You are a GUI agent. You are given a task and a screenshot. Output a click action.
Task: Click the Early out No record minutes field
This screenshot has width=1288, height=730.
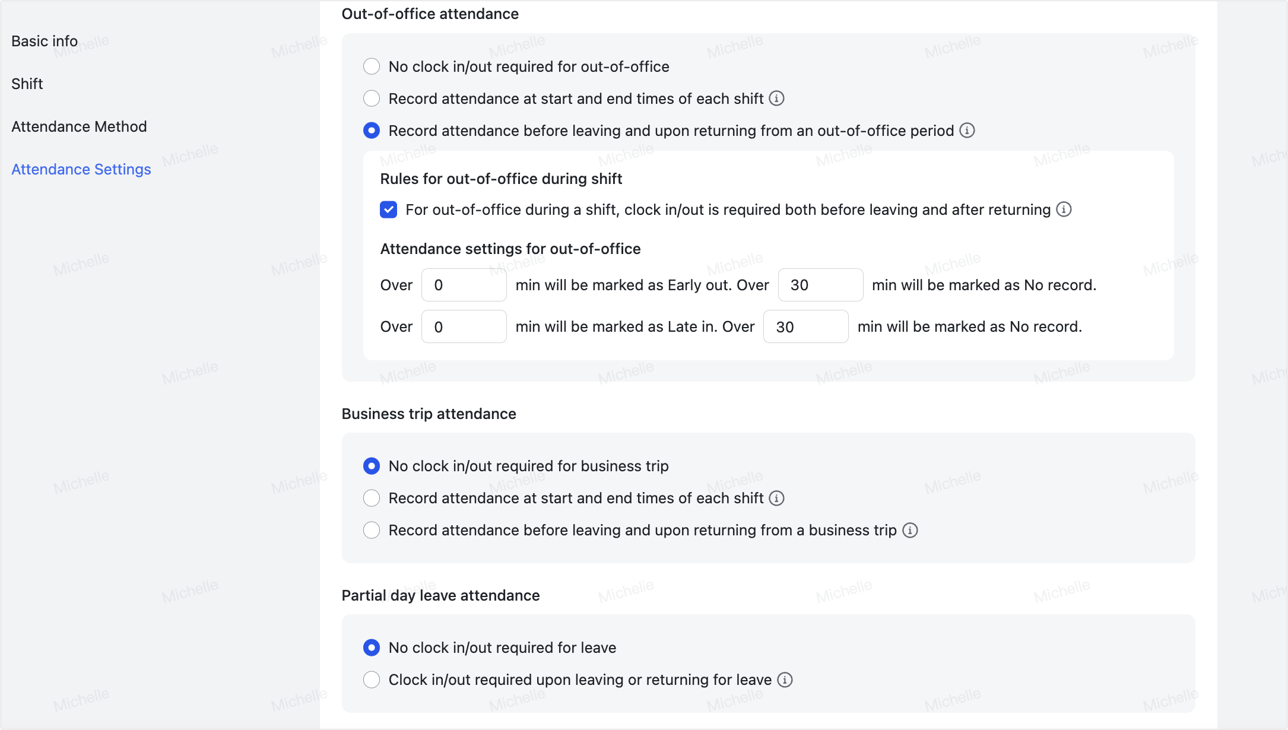coord(820,285)
